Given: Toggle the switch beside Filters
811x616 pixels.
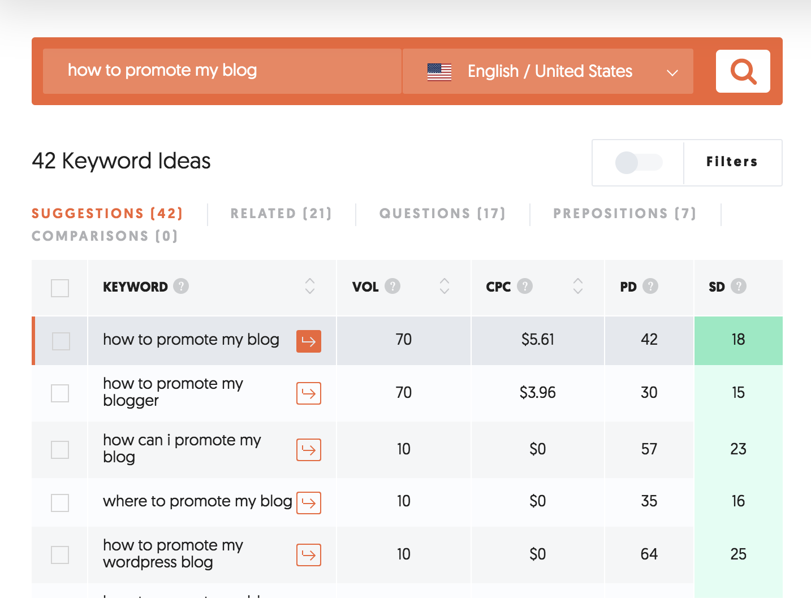Looking at the screenshot, I should click(x=639, y=163).
